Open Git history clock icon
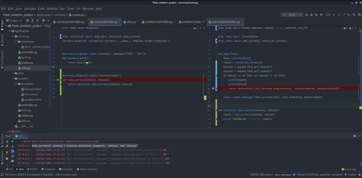 (x=349, y=15)
